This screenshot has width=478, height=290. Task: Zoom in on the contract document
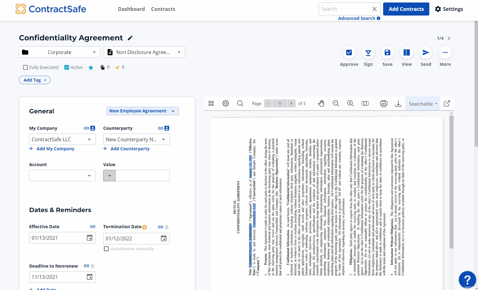coord(350,103)
